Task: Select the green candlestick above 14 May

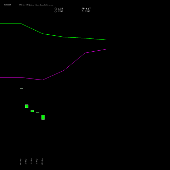Action: click(x=32, y=111)
